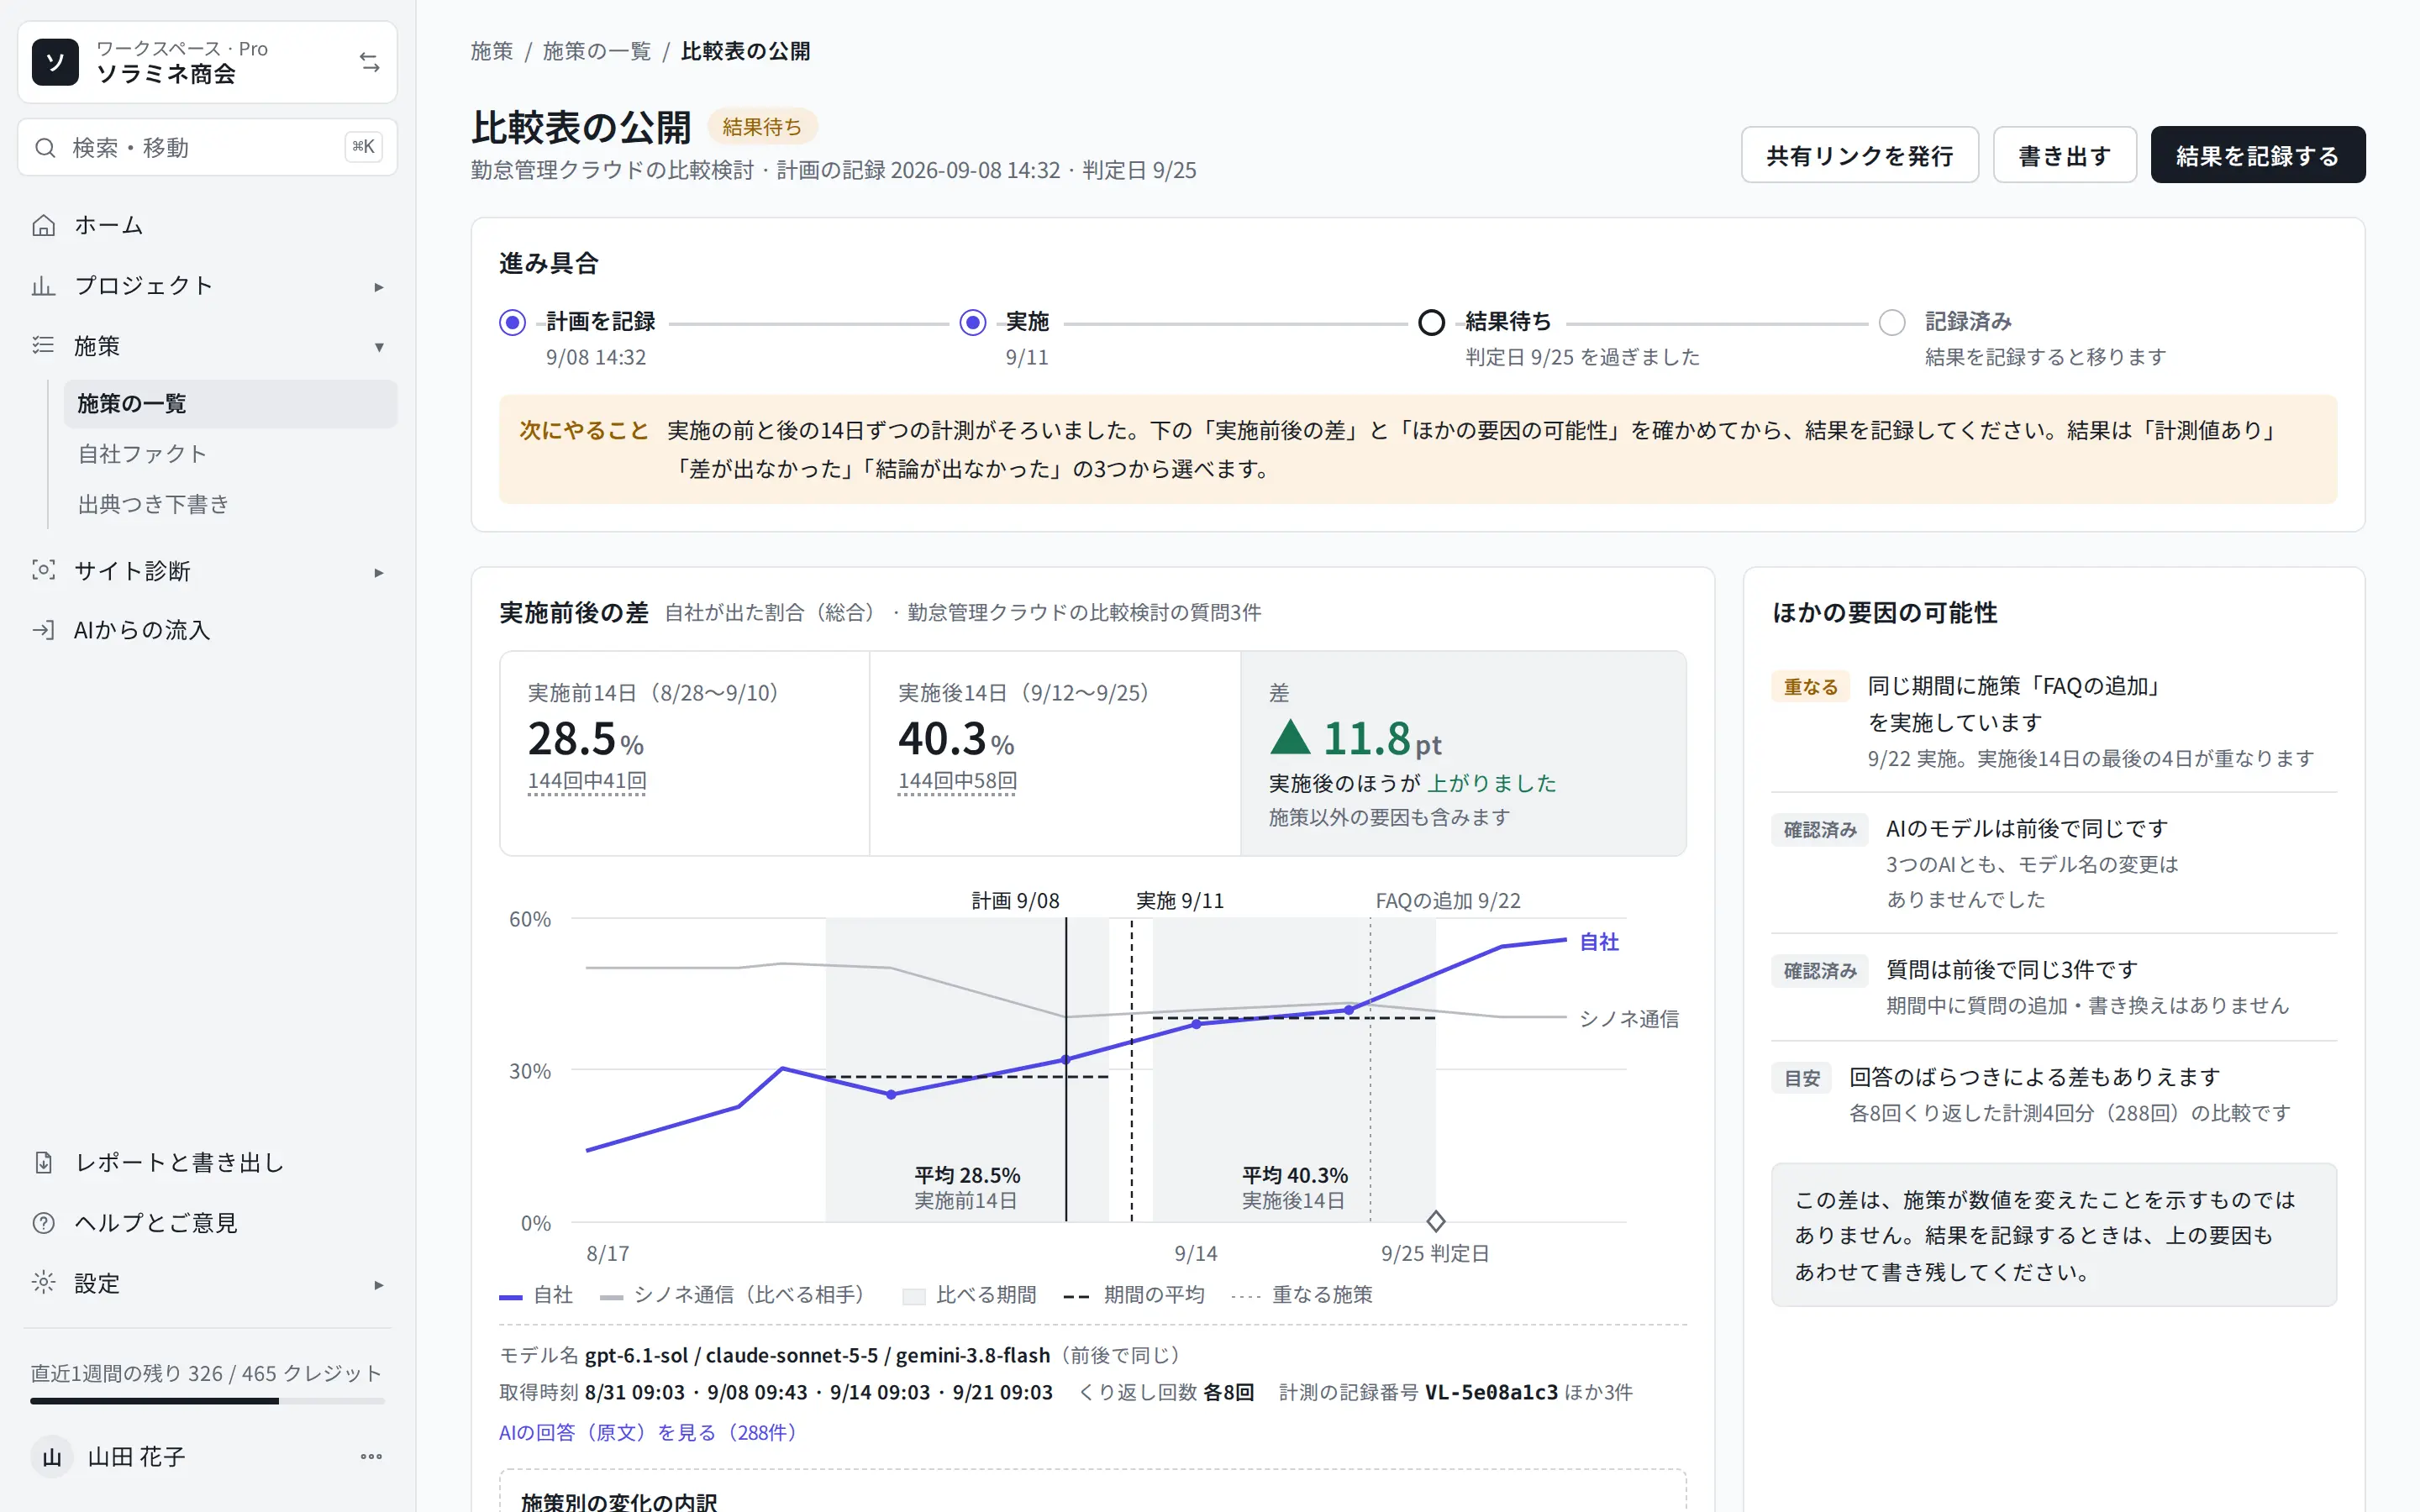
Task: Click the 施策 checklist icon
Action: (x=43, y=346)
